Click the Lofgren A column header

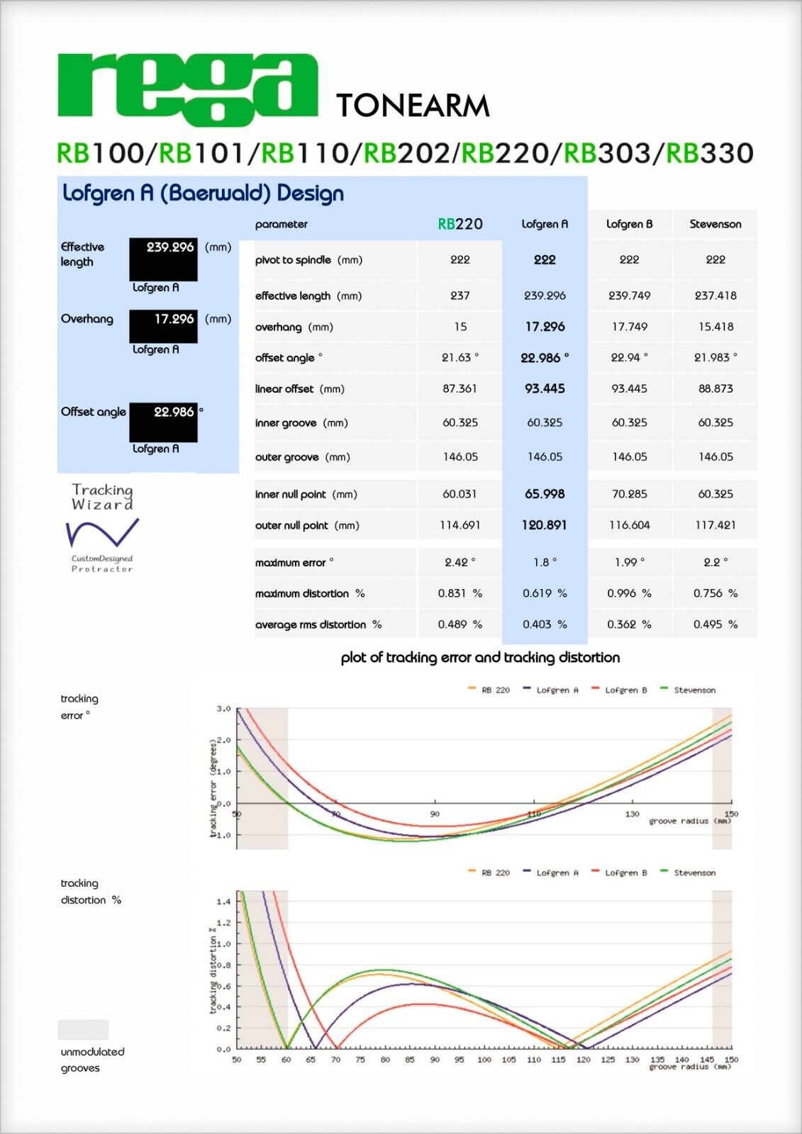(545, 224)
